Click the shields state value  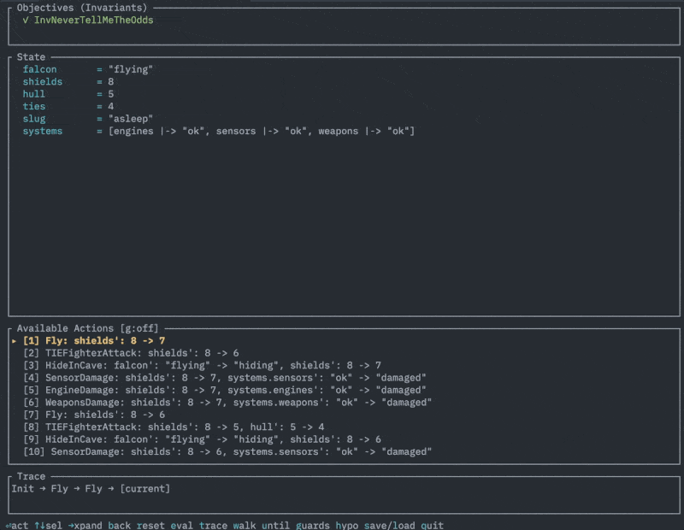111,81
